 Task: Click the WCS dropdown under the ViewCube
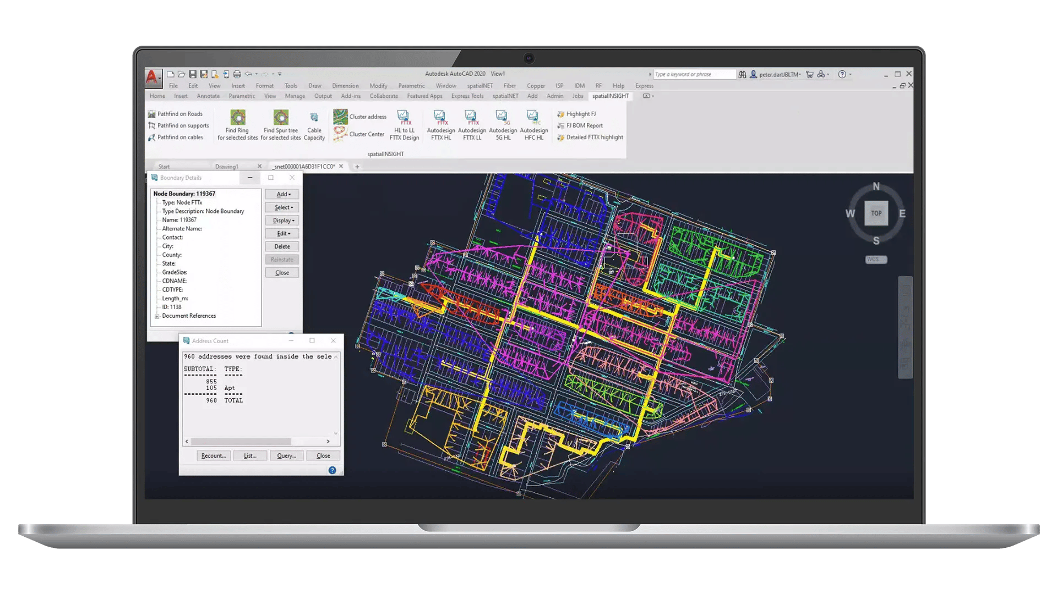pyautogui.click(x=876, y=260)
